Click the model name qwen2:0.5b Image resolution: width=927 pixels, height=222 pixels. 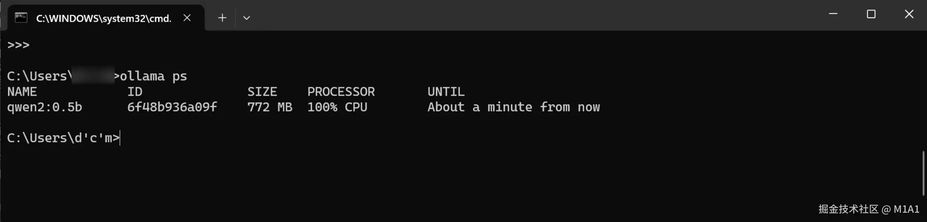[x=44, y=107]
